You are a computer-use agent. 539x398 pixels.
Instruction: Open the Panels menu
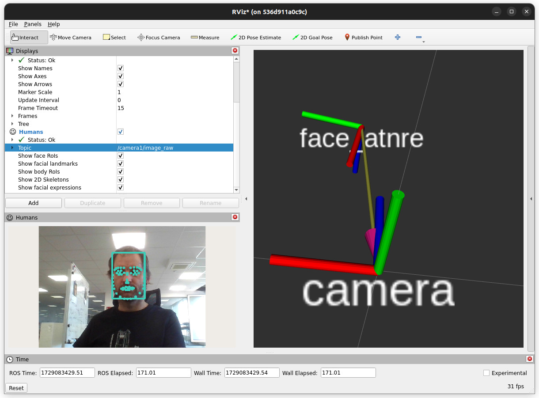coord(33,24)
